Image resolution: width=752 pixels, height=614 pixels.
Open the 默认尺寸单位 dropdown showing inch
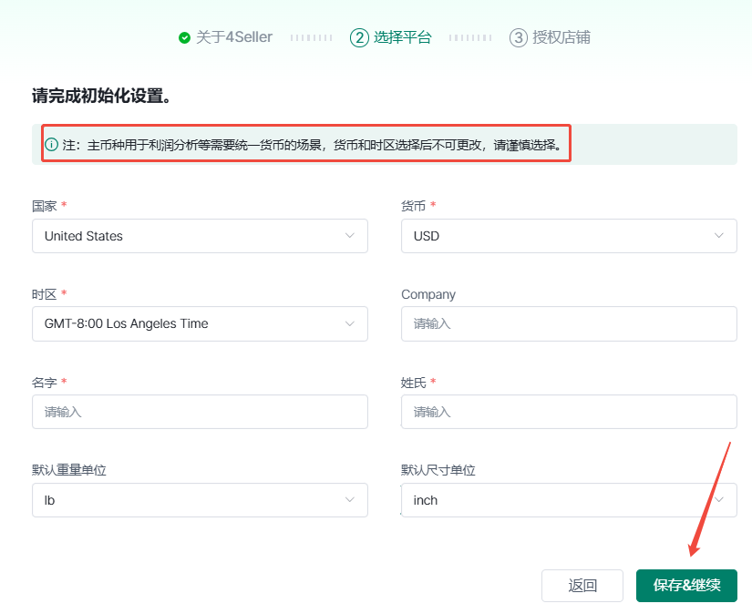click(568, 500)
